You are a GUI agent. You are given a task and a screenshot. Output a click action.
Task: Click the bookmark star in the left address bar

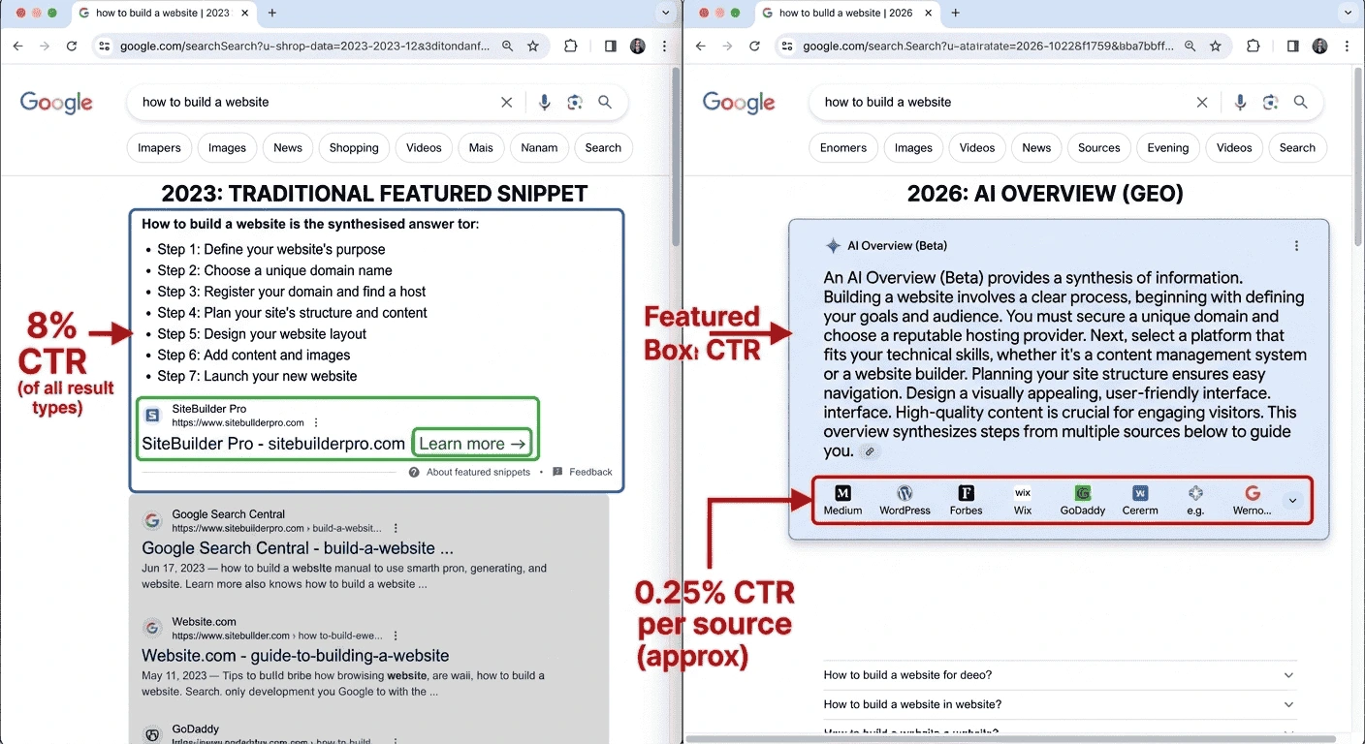532,46
